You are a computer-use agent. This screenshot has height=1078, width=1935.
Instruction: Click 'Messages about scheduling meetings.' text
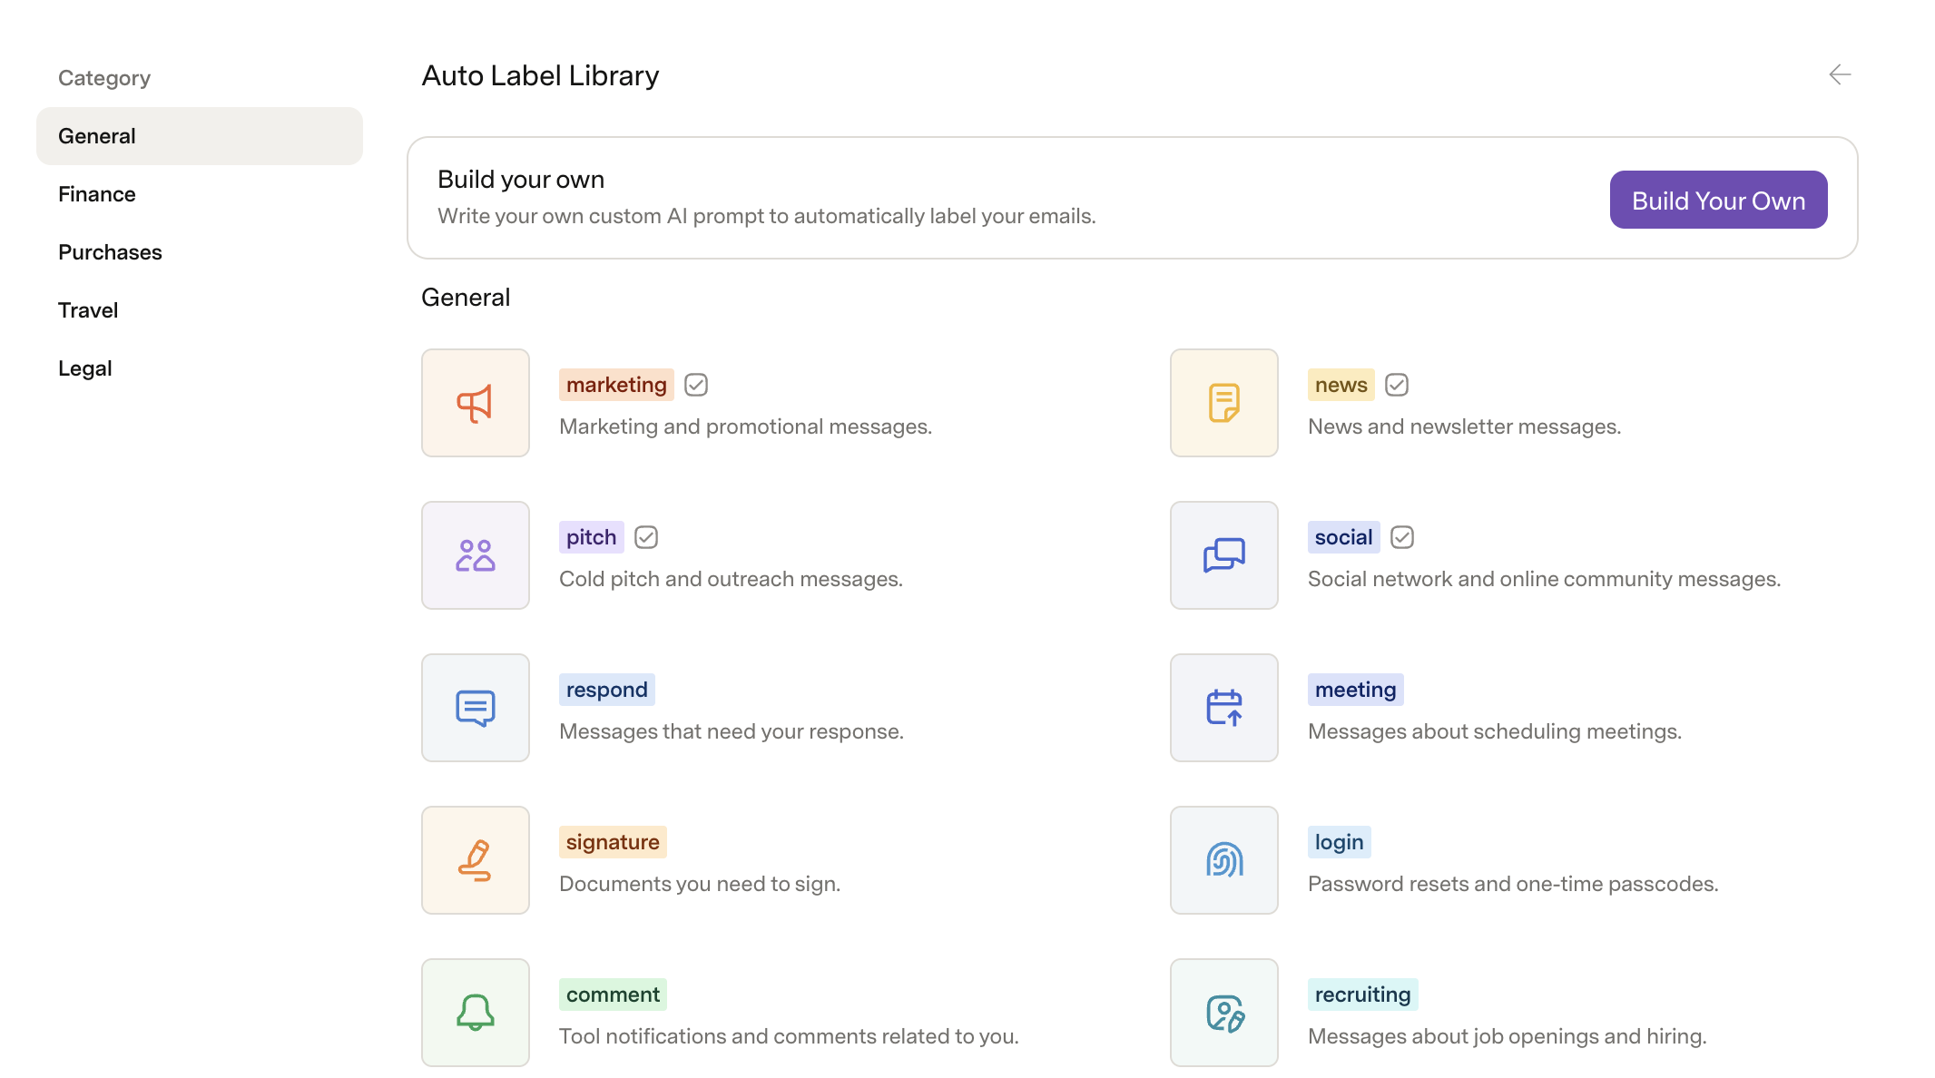pos(1495,731)
